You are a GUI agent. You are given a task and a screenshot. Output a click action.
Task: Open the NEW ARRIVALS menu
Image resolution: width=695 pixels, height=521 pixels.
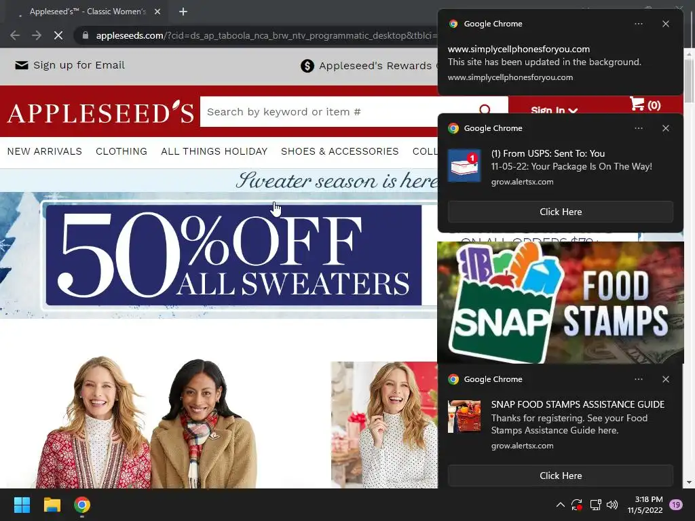pos(44,151)
